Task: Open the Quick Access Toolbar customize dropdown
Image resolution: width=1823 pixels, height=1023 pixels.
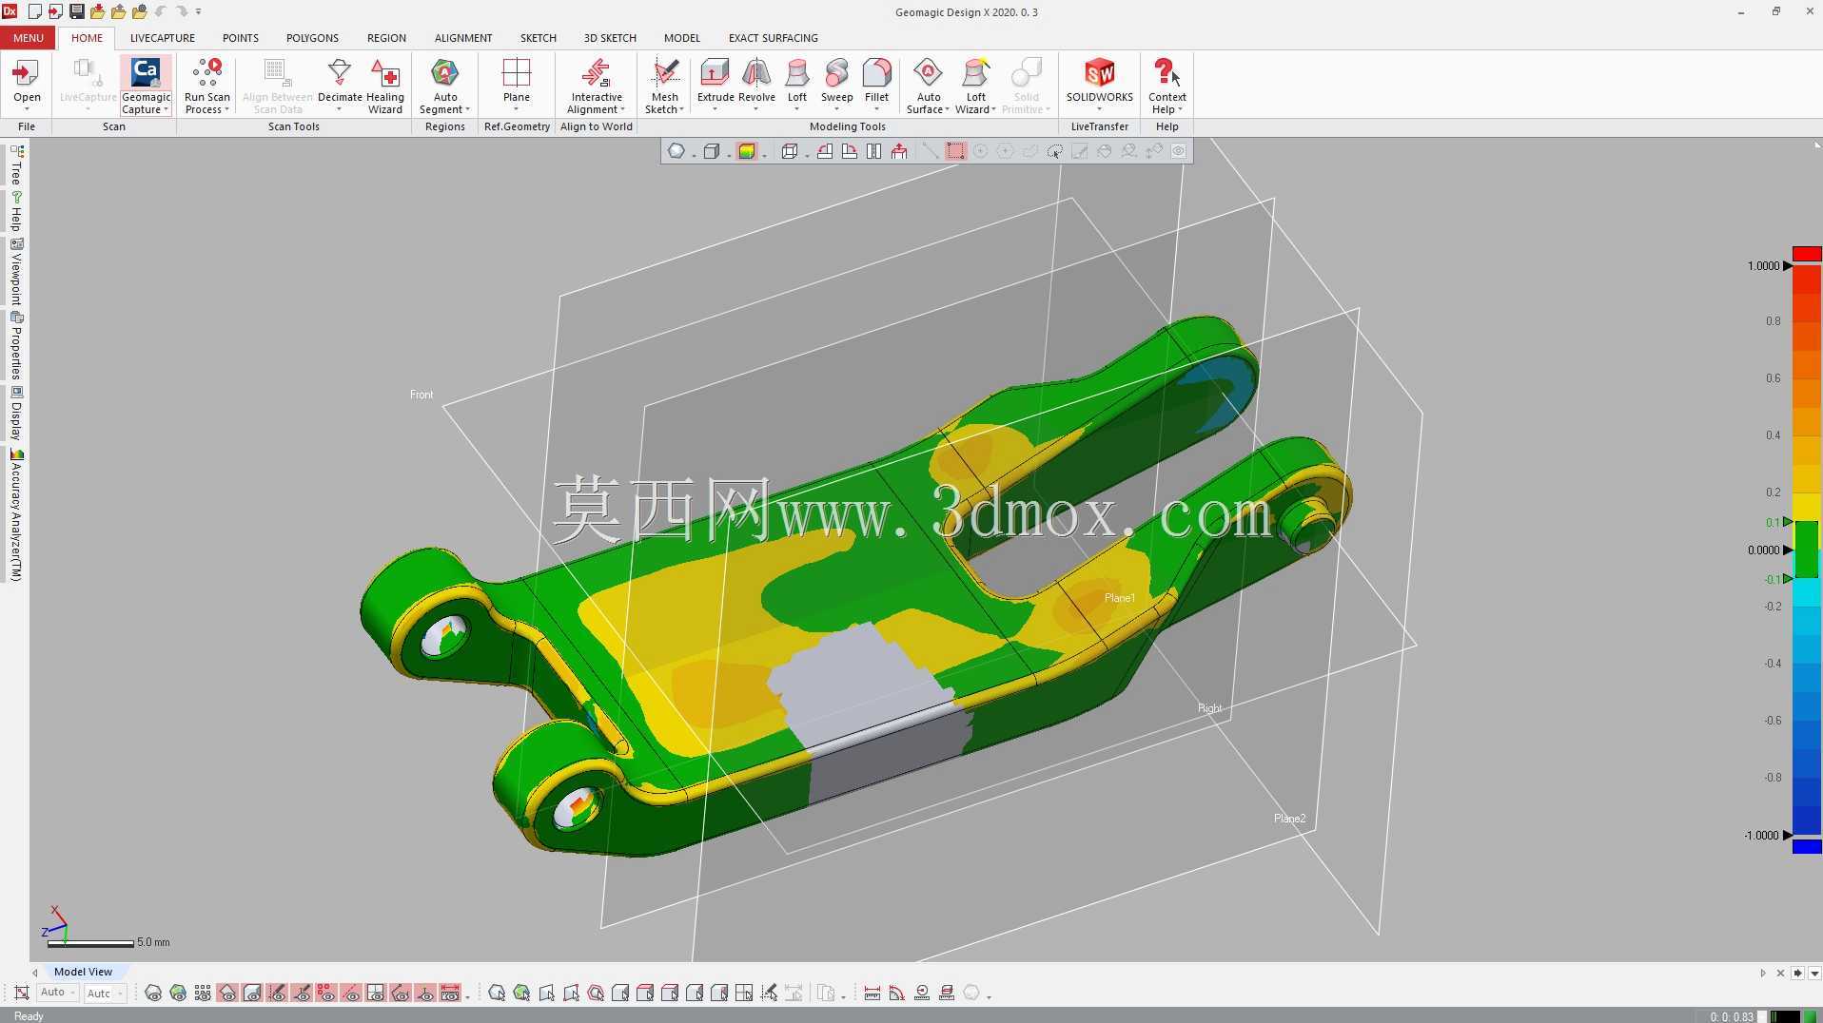Action: pyautogui.click(x=198, y=11)
